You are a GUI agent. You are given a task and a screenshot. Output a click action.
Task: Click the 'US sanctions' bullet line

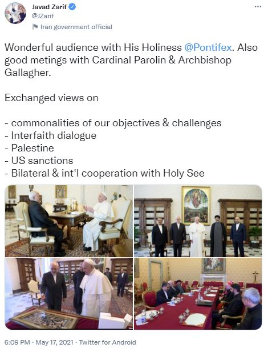(39, 161)
